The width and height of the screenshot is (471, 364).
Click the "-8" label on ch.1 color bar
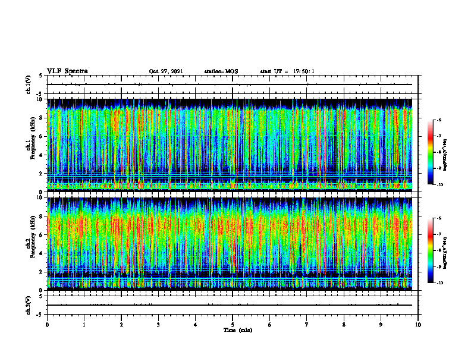coord(439,152)
